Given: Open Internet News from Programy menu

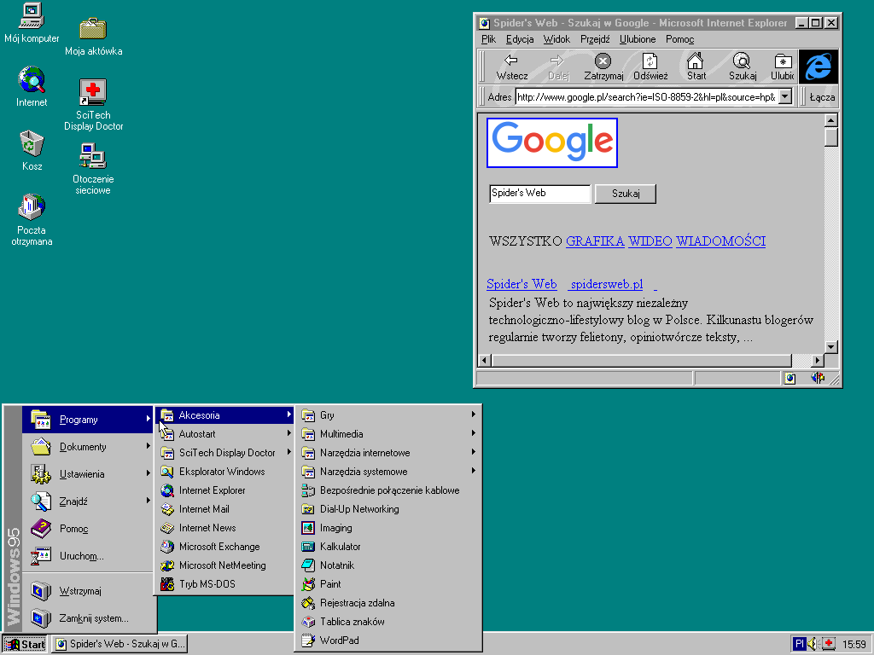Looking at the screenshot, I should [x=225, y=527].
